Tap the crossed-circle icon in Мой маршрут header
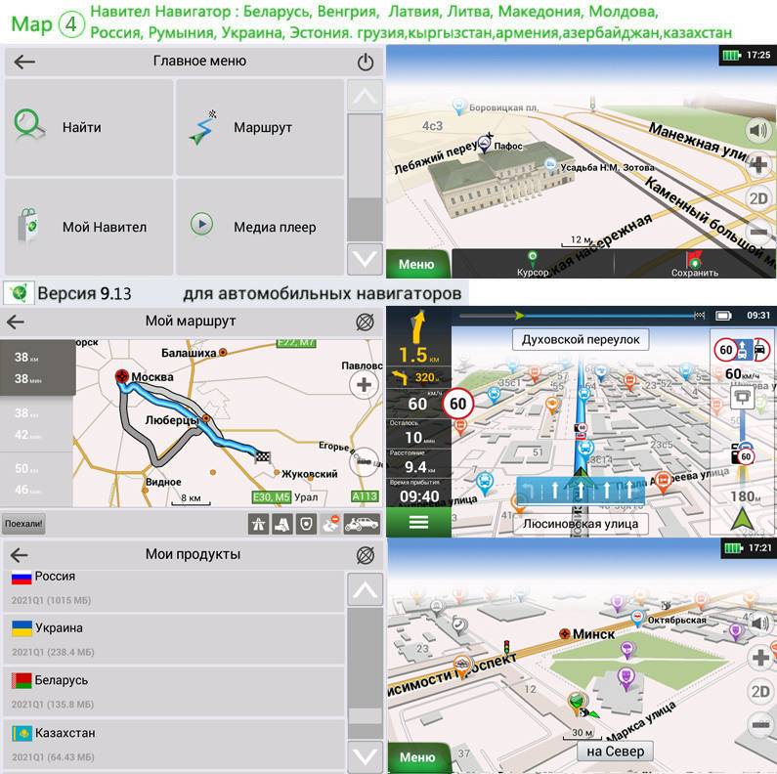 point(365,321)
